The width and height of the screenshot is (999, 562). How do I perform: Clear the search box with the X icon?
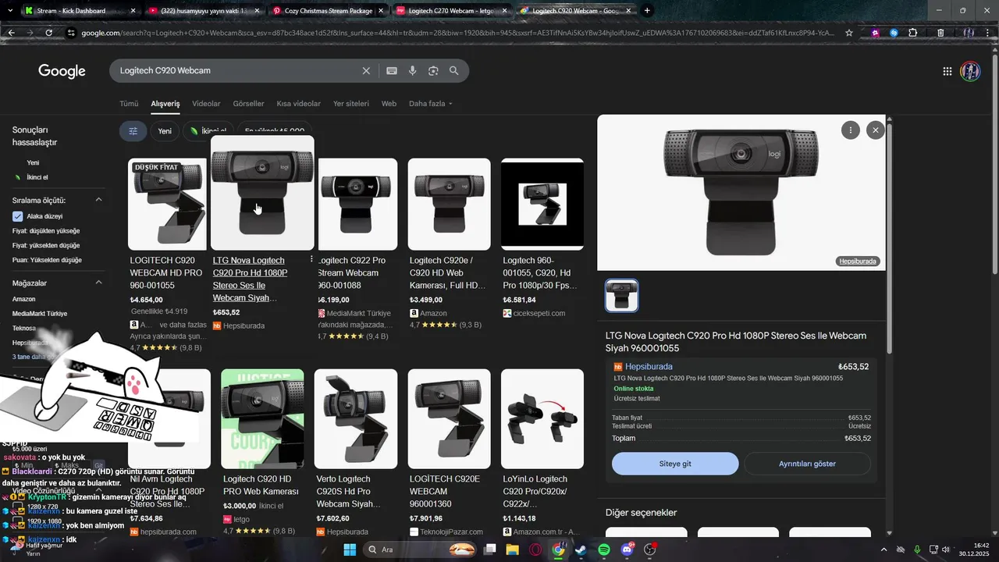pyautogui.click(x=366, y=70)
